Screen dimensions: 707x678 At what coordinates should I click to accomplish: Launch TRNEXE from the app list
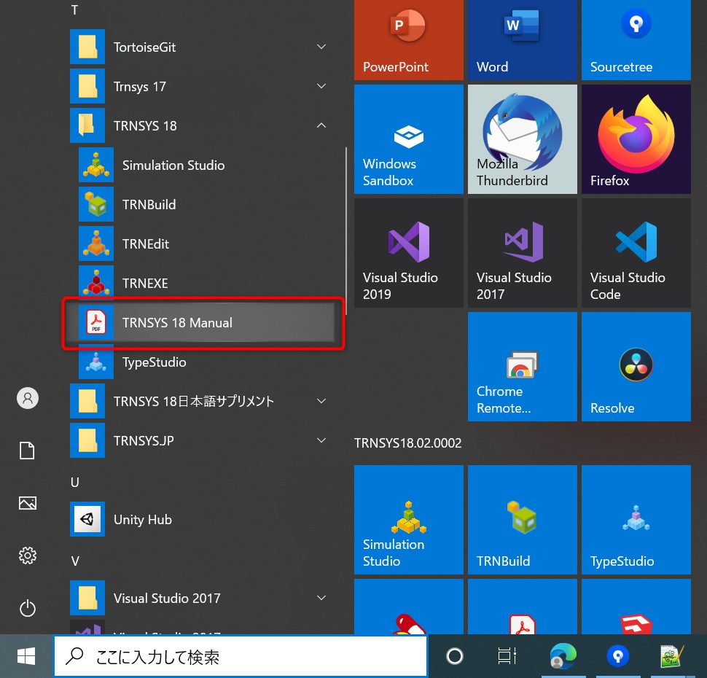click(206, 283)
